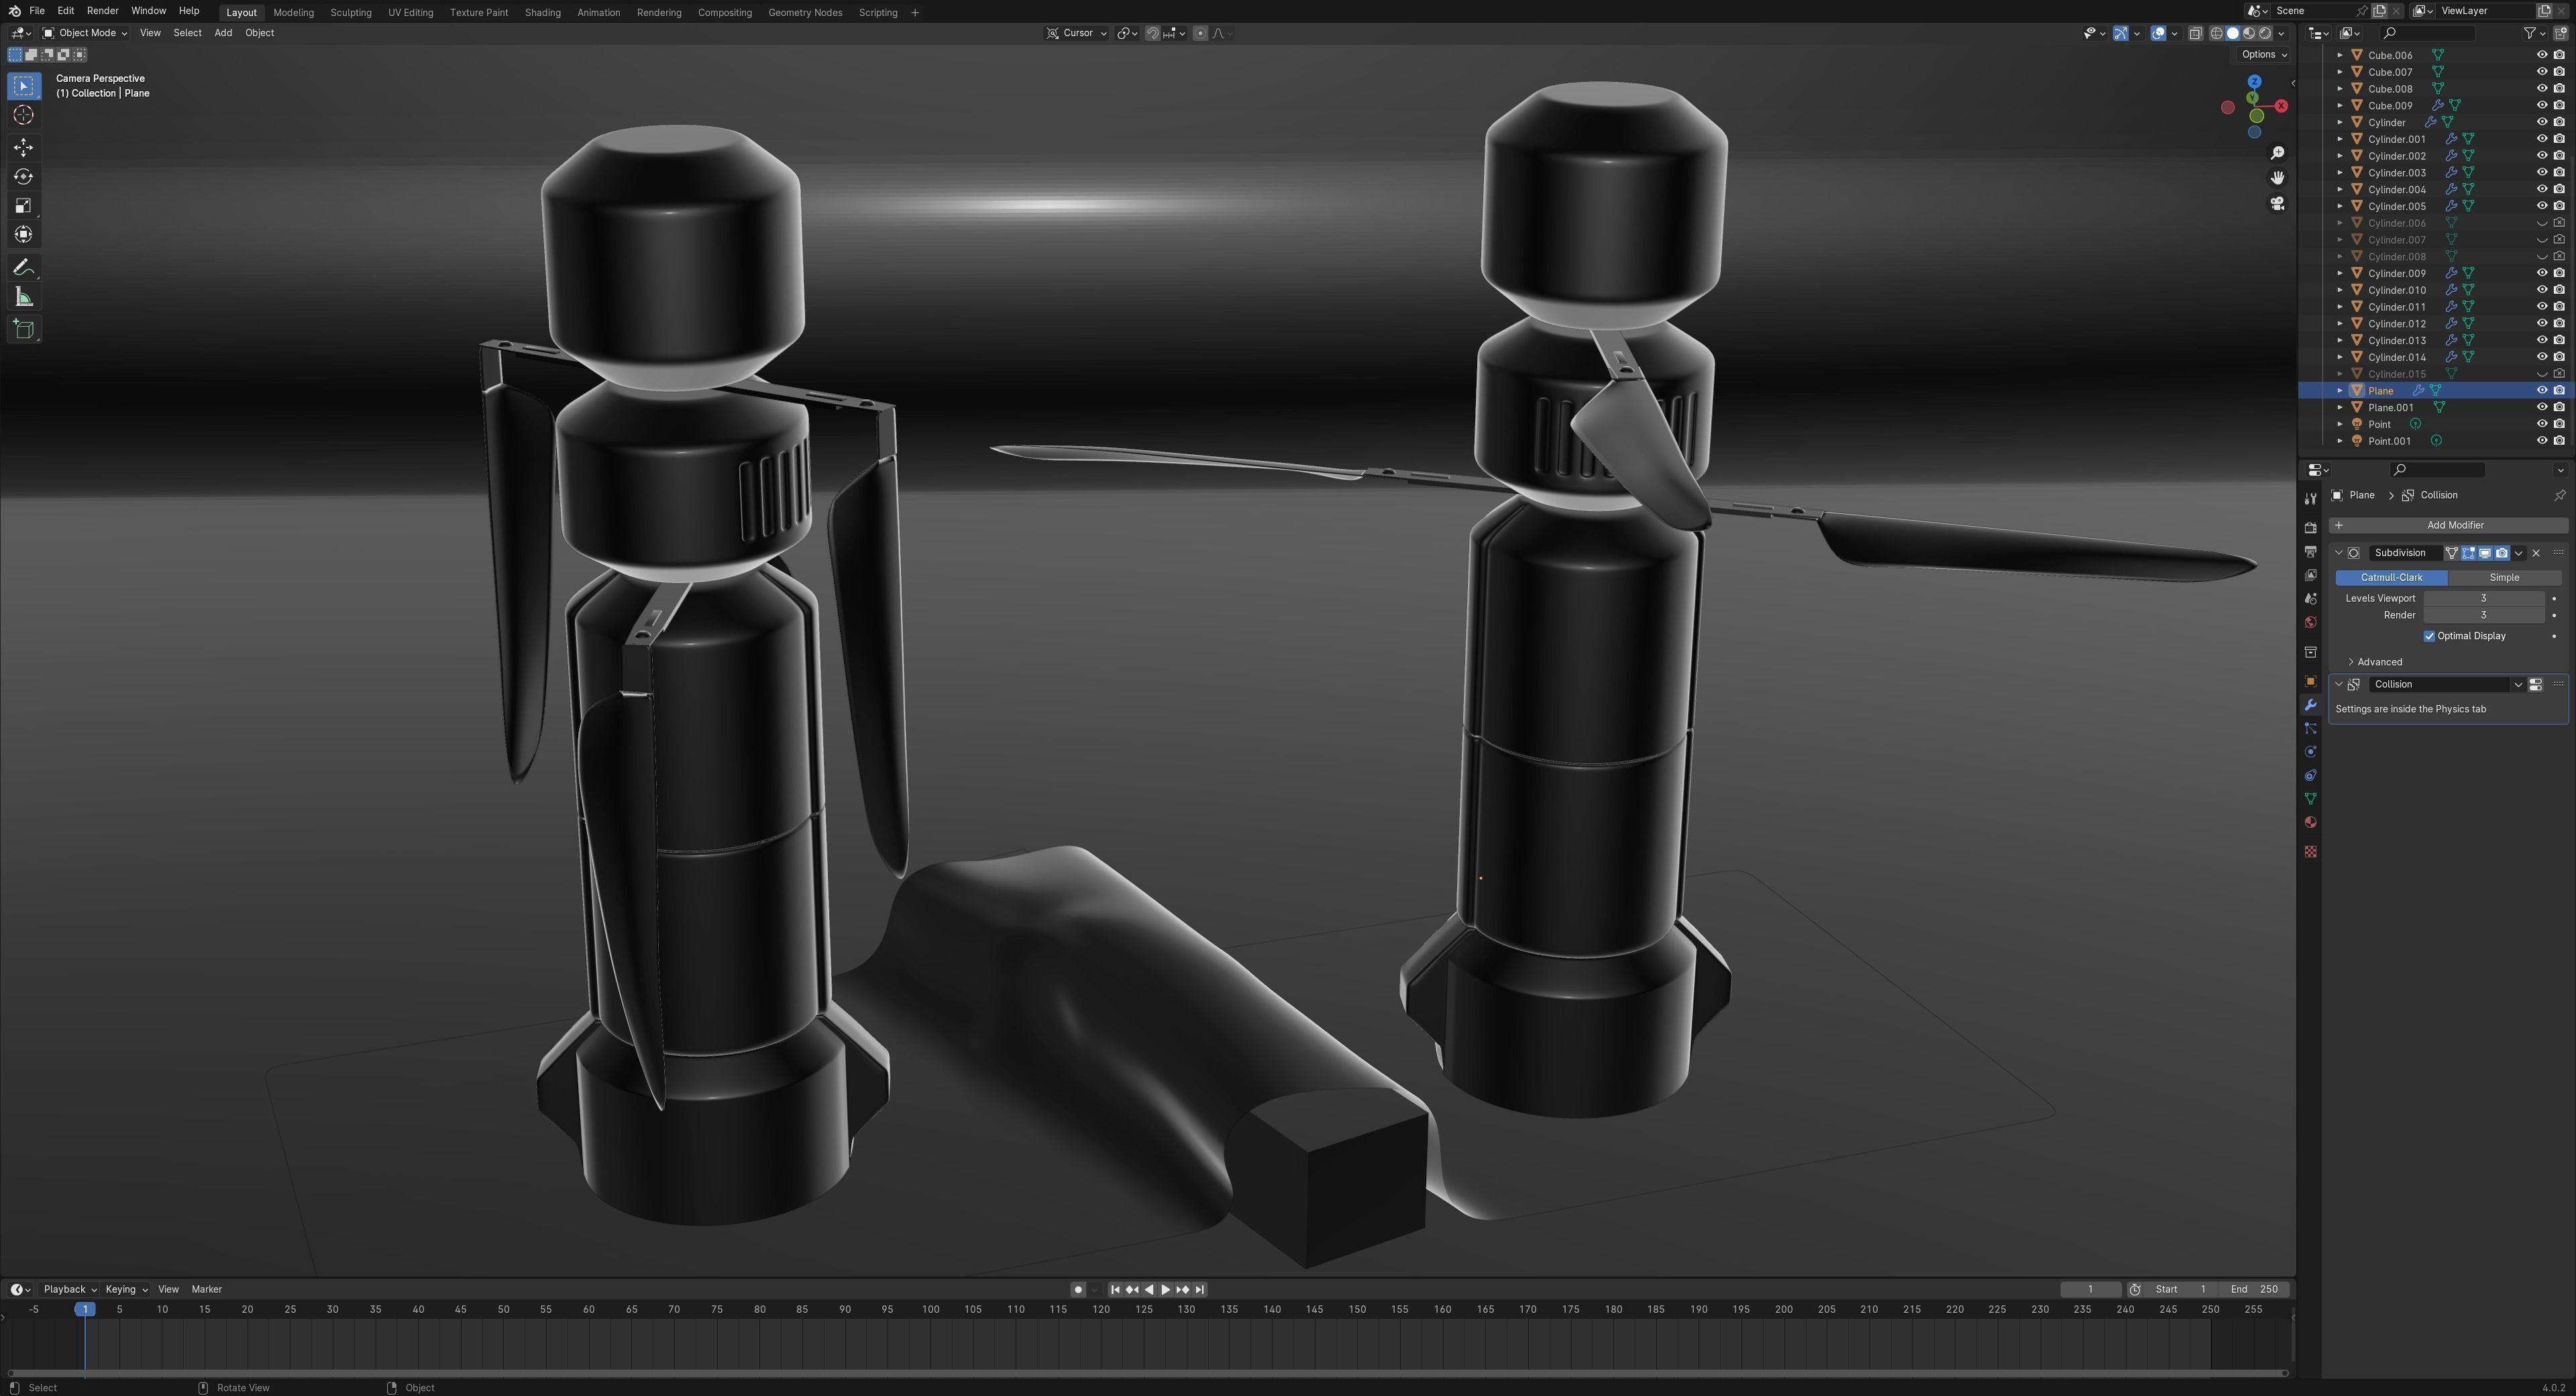Select the Rotate tool
Screen dimensions: 2576x1396
point(23,177)
